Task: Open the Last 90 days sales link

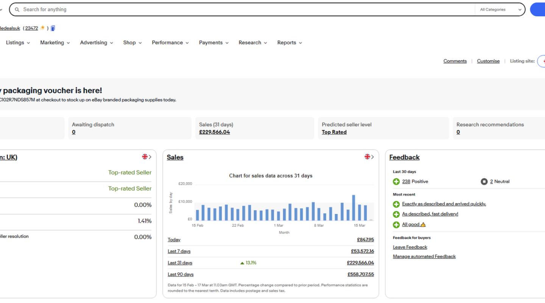Action: (x=181, y=275)
